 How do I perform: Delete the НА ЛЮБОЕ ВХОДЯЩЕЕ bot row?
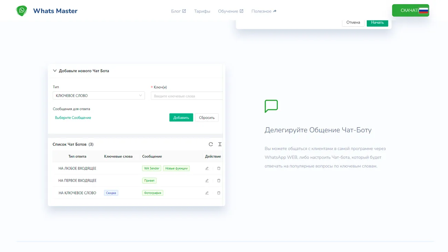tap(218, 168)
